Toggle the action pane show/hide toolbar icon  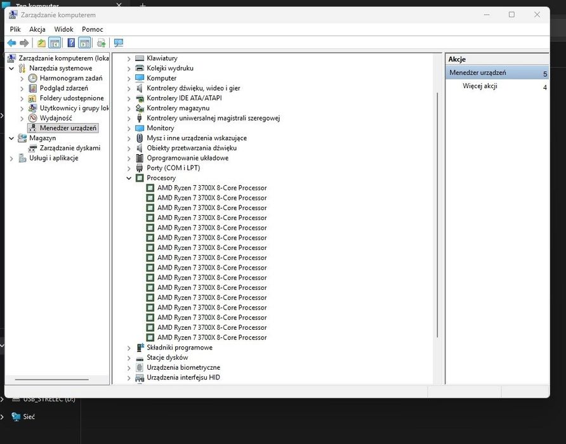click(85, 43)
